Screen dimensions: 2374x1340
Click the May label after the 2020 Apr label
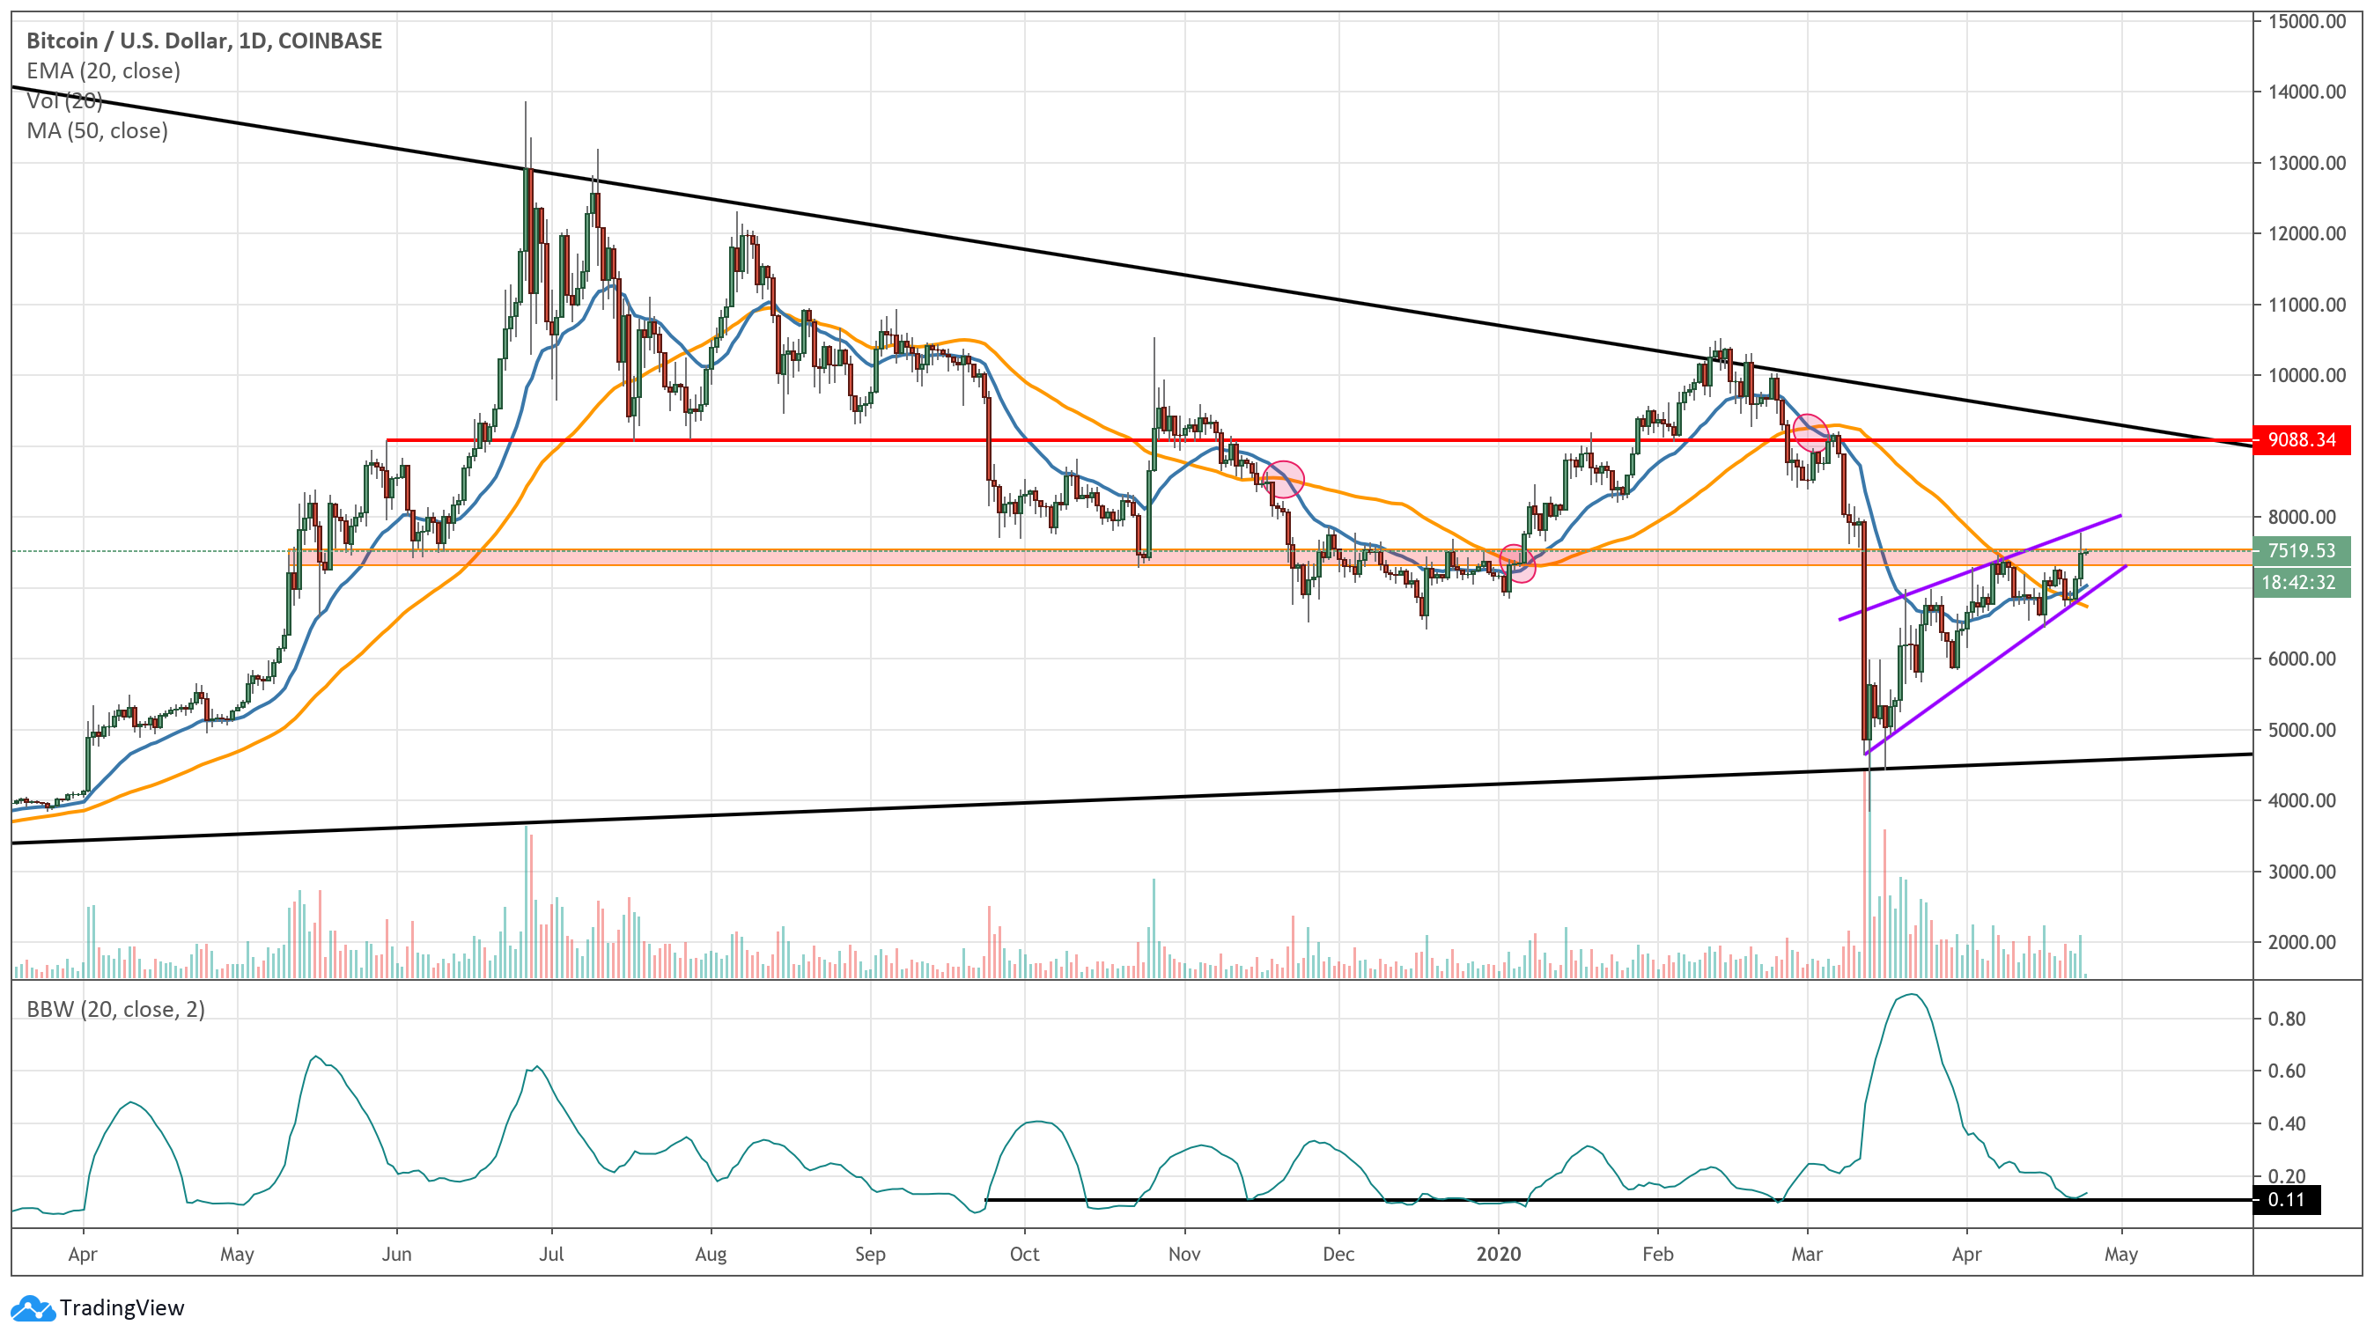click(x=2120, y=1255)
